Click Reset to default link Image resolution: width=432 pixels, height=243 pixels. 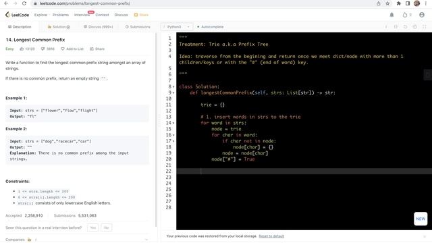pyautogui.click(x=271, y=236)
